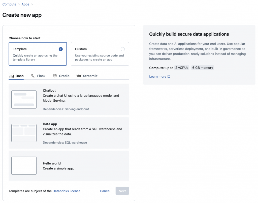Switch to the Gradio tab

pyautogui.click(x=64, y=76)
